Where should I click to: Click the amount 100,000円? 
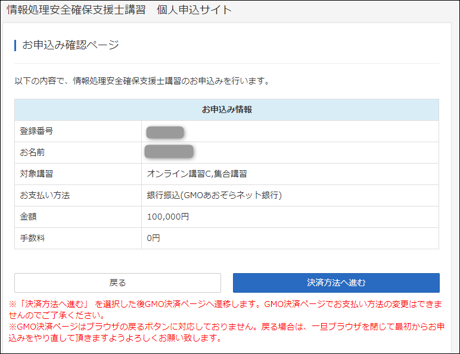pyautogui.click(x=168, y=217)
